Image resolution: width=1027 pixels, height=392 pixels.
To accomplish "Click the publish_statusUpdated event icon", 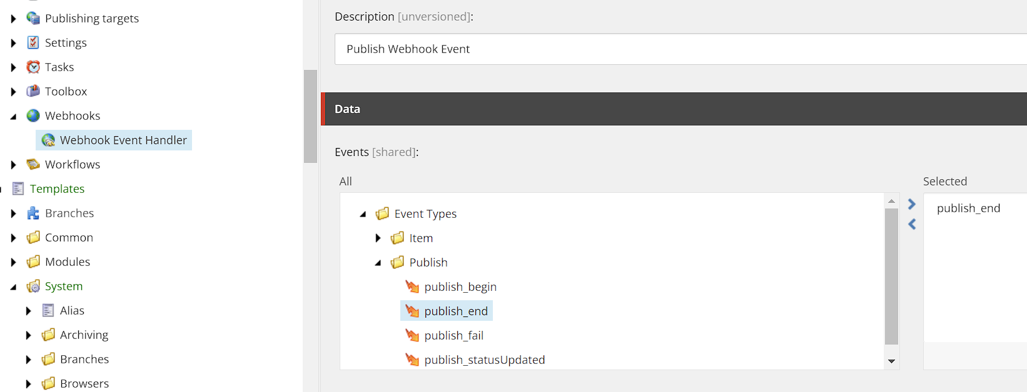I will coord(412,360).
